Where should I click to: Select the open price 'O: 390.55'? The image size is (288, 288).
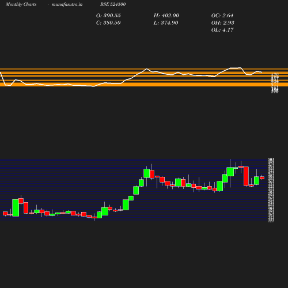pyautogui.click(x=108, y=16)
